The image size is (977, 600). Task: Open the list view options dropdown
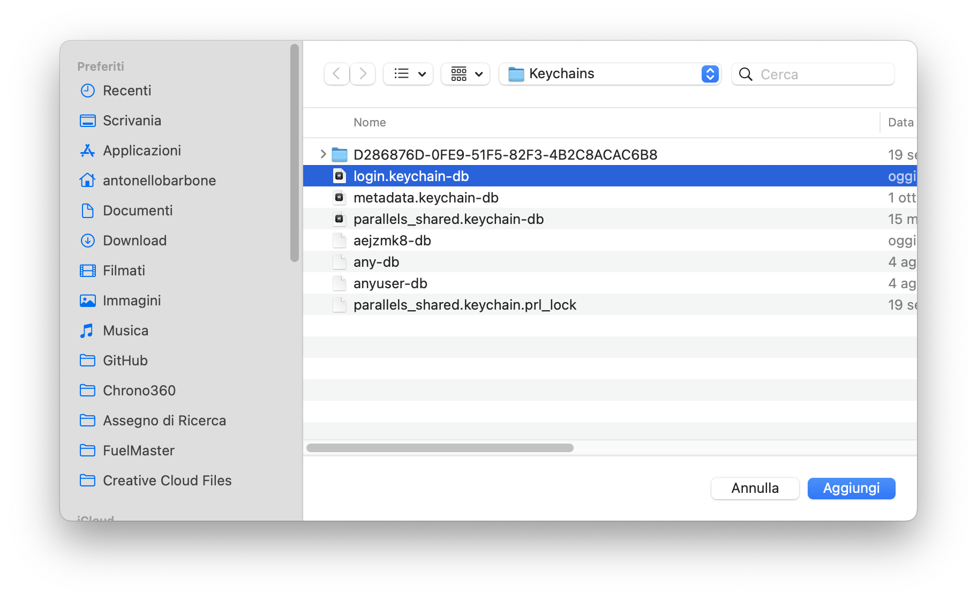[x=408, y=74]
